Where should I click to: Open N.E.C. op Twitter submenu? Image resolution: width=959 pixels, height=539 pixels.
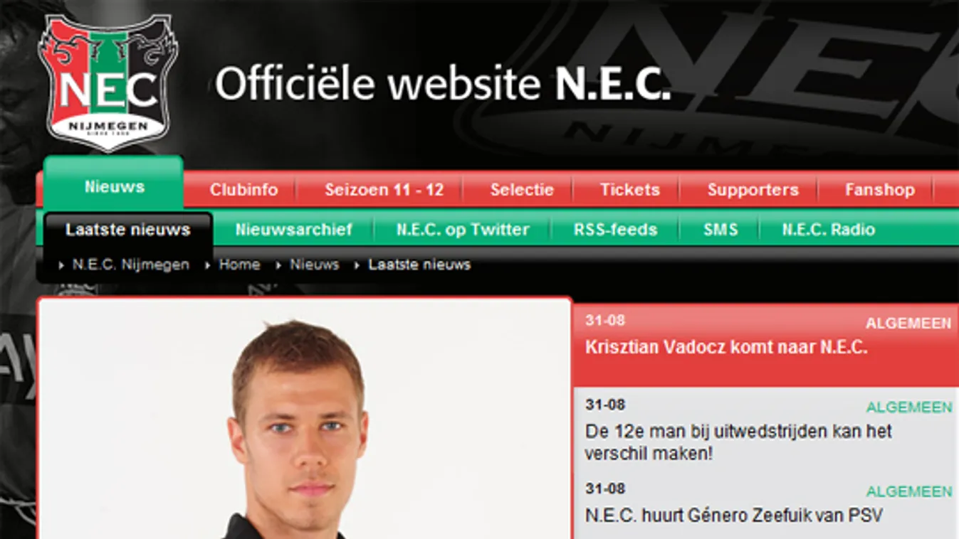coord(463,230)
